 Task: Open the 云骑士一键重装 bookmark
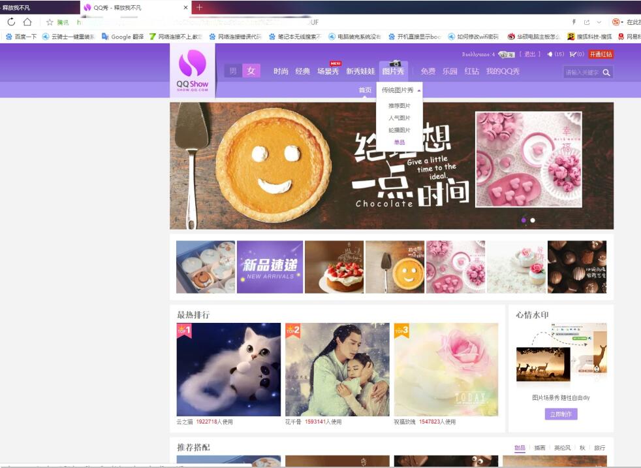pos(69,37)
